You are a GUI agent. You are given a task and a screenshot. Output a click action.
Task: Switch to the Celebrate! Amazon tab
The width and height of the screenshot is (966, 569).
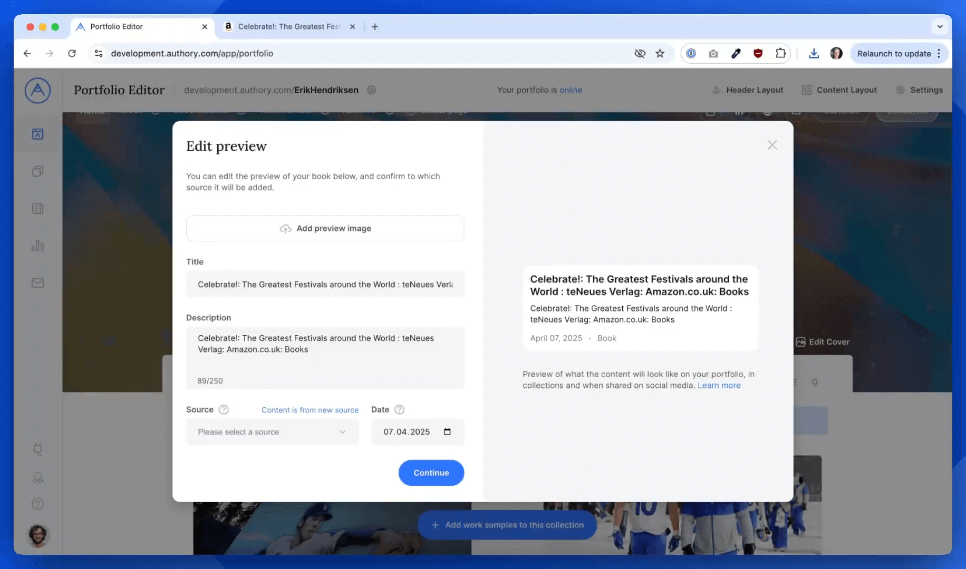coord(289,26)
